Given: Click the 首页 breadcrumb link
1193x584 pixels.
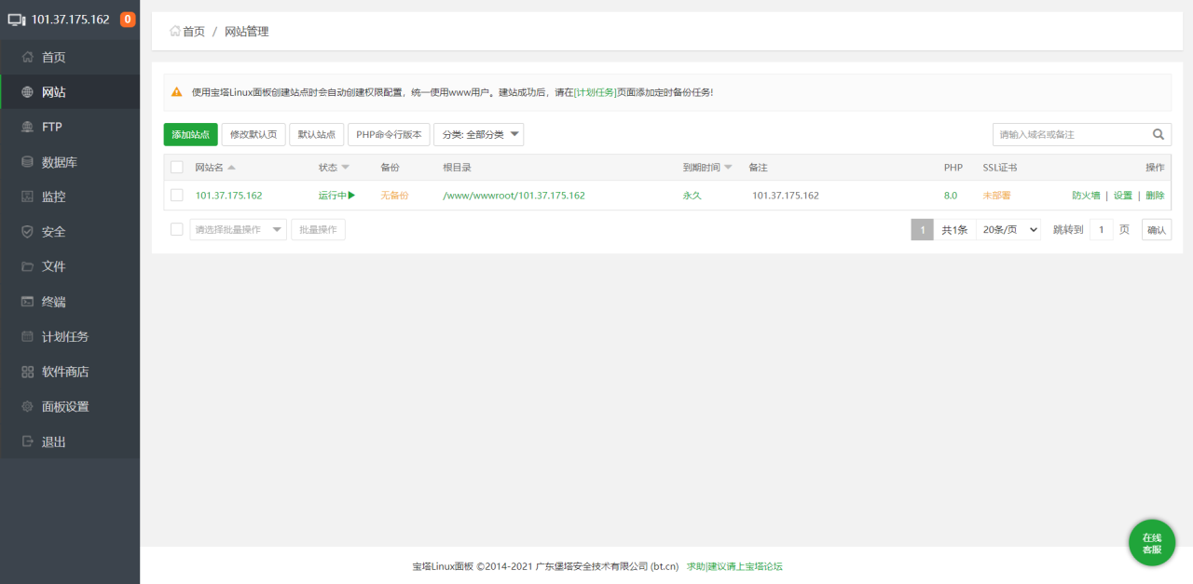Looking at the screenshot, I should coord(193,31).
